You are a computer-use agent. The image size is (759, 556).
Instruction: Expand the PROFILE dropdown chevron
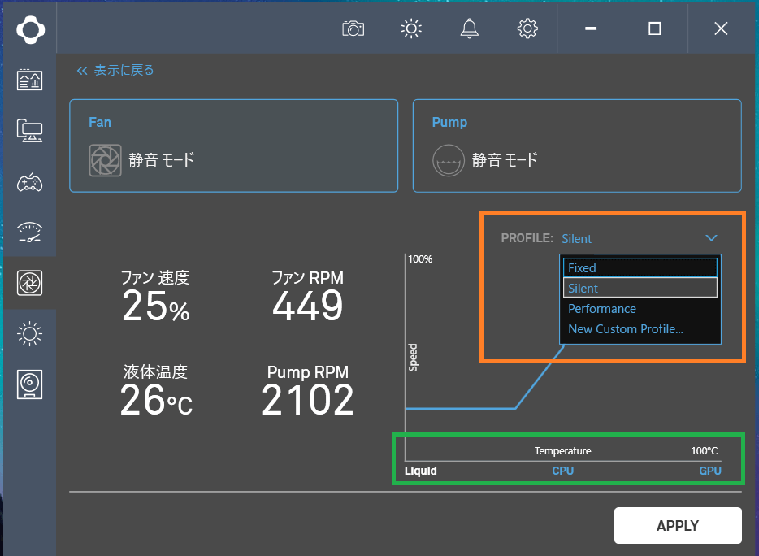[x=711, y=238]
